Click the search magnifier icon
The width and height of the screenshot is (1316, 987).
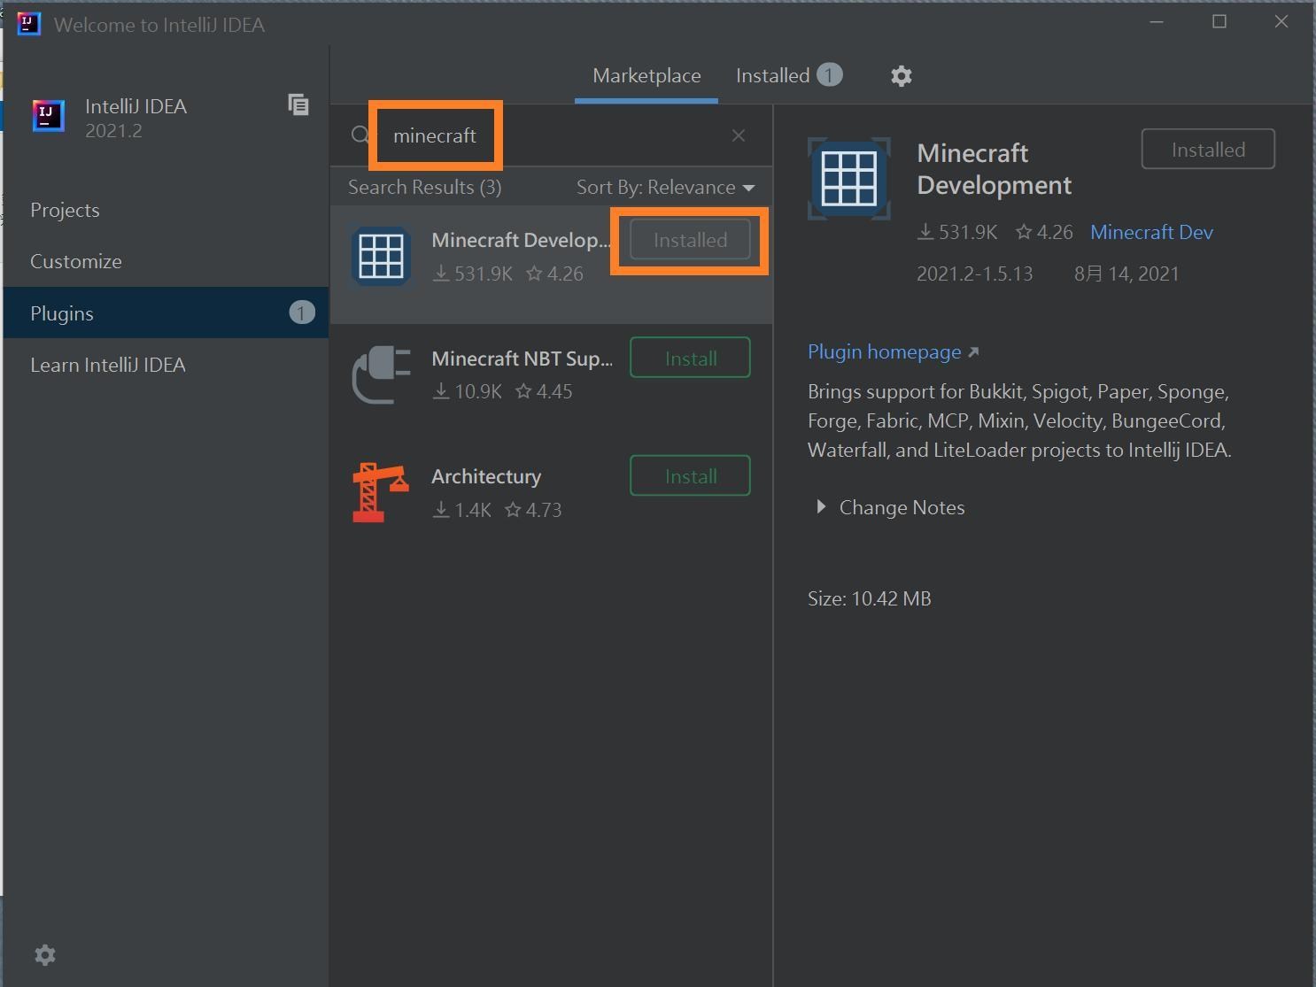pos(360,135)
